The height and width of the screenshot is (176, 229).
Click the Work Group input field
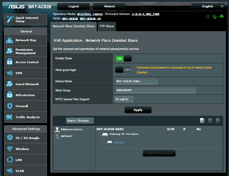click(155, 90)
